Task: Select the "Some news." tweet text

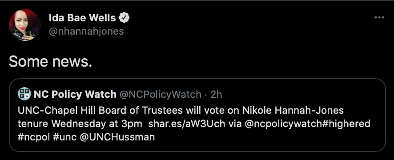Action: coord(51,61)
